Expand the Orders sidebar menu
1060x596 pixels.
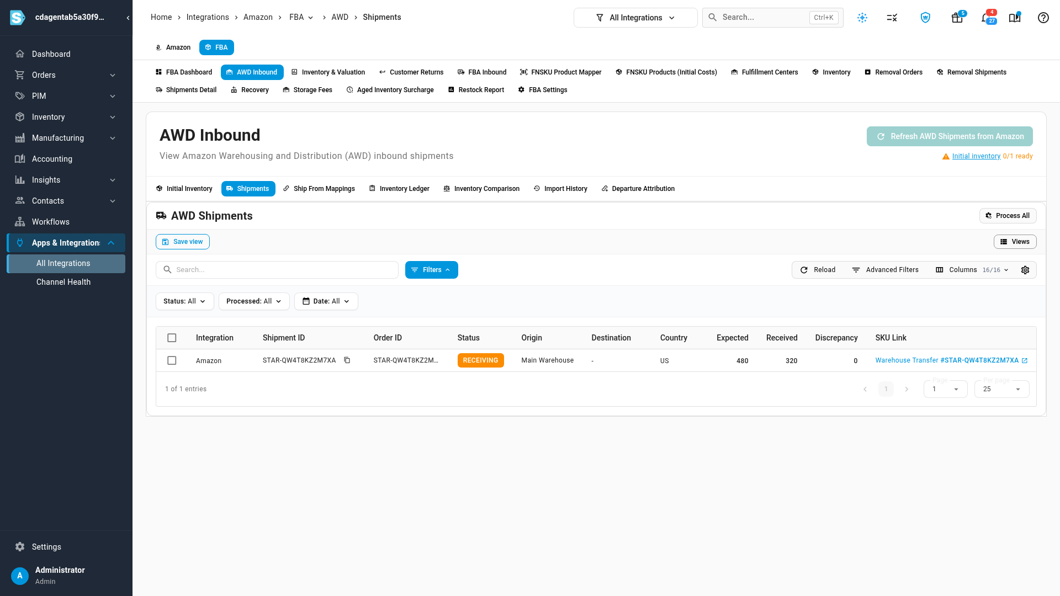click(66, 75)
